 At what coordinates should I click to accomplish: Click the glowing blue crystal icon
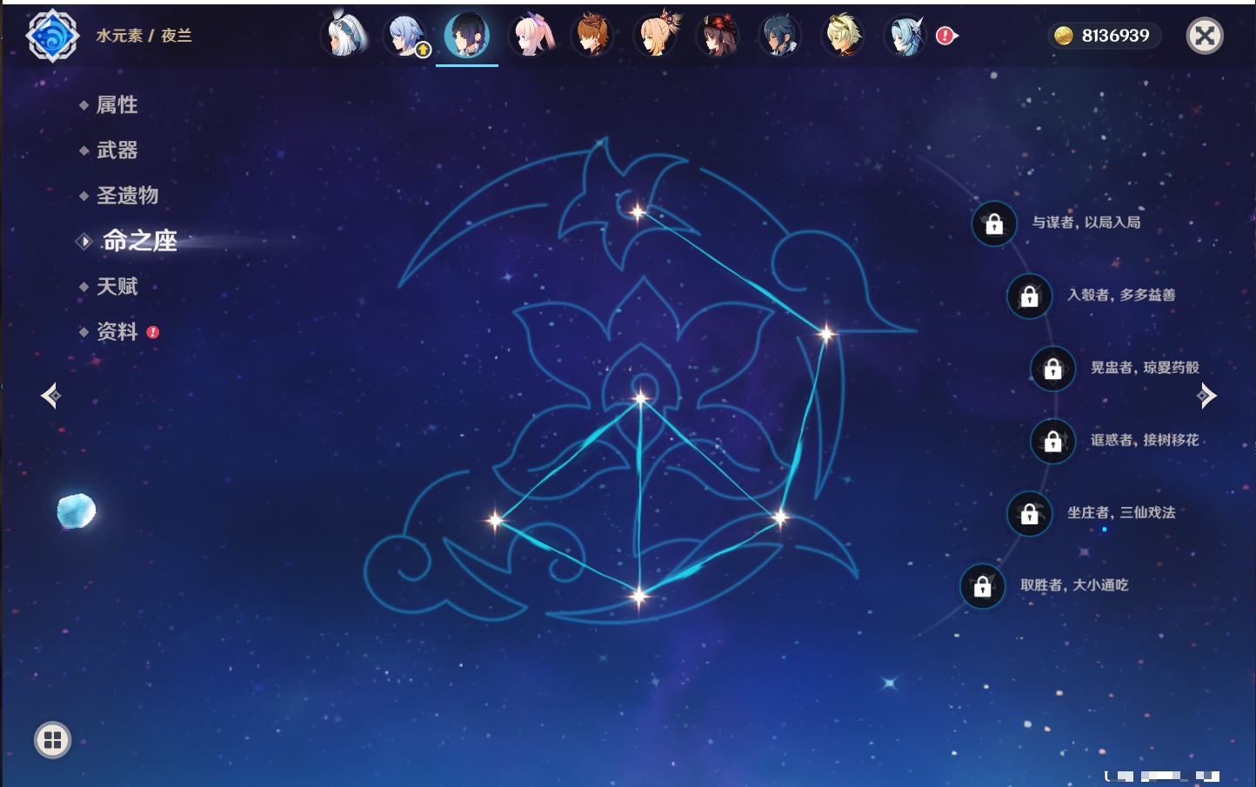[x=77, y=510]
